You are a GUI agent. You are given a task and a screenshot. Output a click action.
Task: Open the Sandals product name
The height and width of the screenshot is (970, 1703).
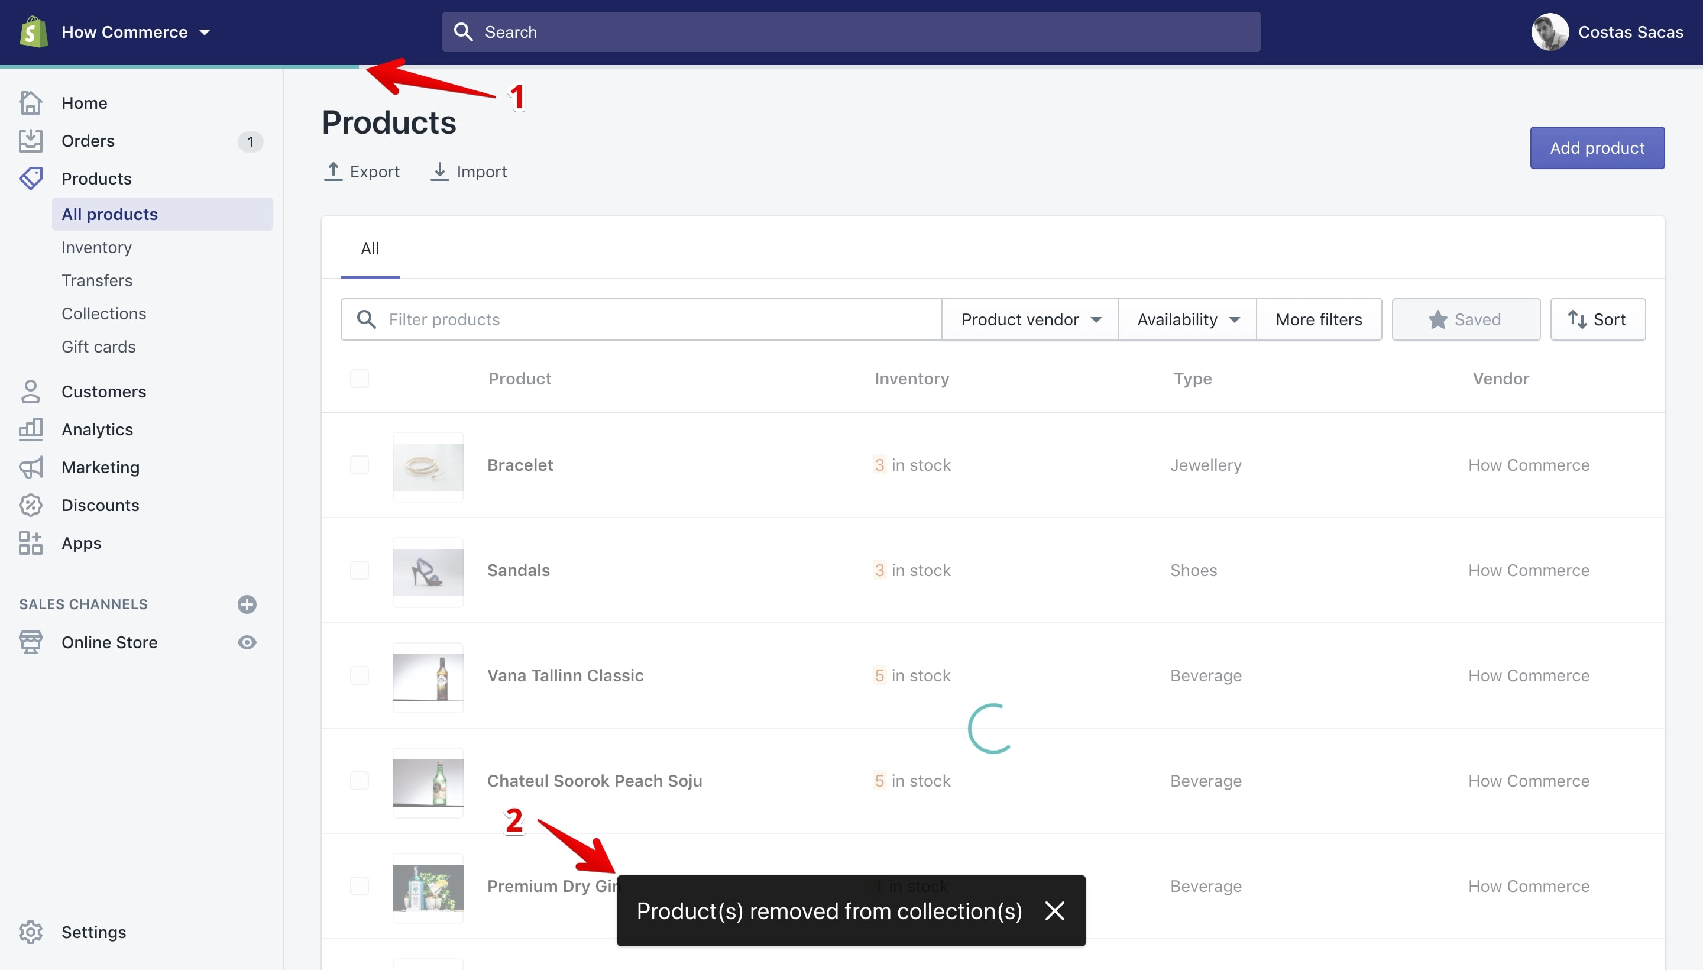click(x=518, y=570)
